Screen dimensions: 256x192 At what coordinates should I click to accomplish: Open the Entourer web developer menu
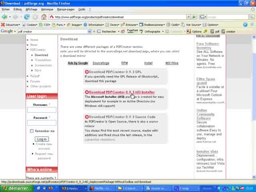tap(130, 25)
